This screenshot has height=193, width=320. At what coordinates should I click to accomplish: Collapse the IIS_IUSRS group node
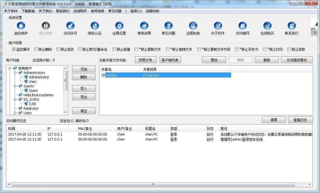click(15, 100)
